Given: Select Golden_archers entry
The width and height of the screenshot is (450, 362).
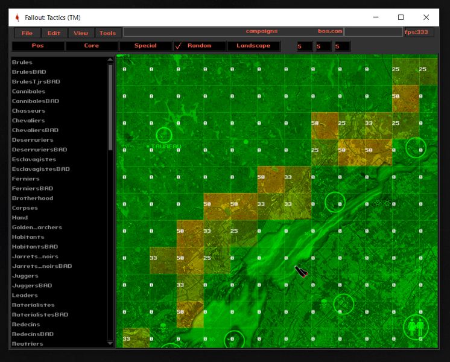Looking at the screenshot, I should point(37,227).
